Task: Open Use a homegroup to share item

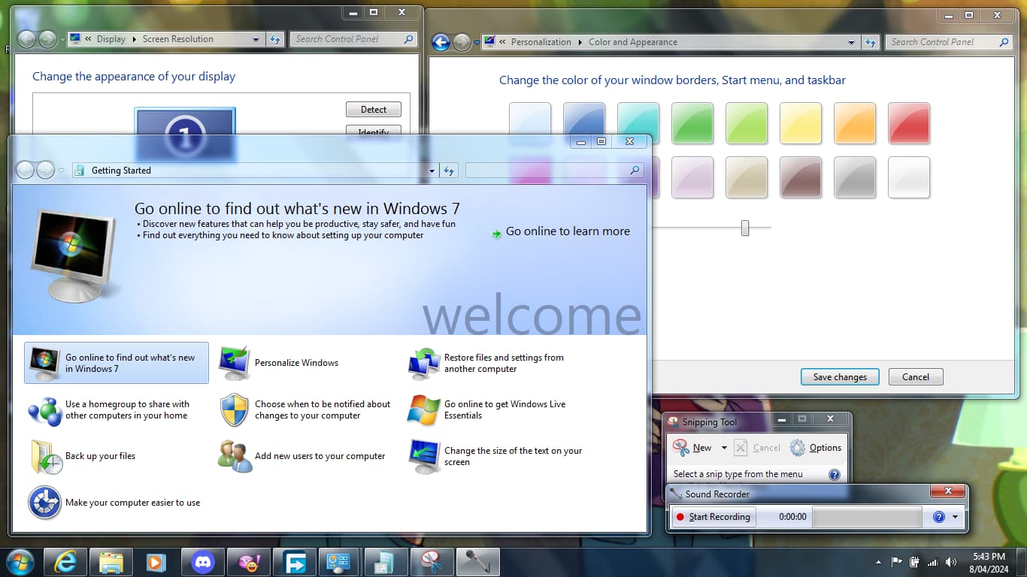Action: 109,410
